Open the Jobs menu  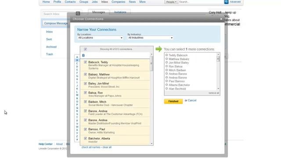(95, 2)
